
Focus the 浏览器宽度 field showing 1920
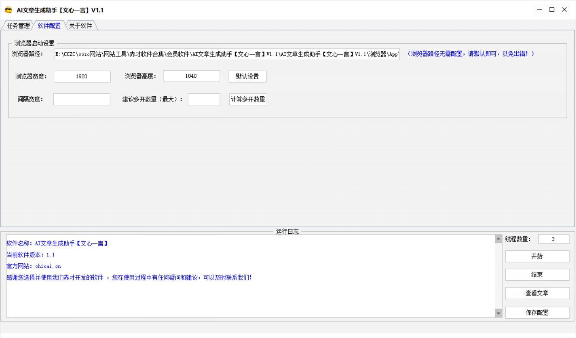click(82, 76)
